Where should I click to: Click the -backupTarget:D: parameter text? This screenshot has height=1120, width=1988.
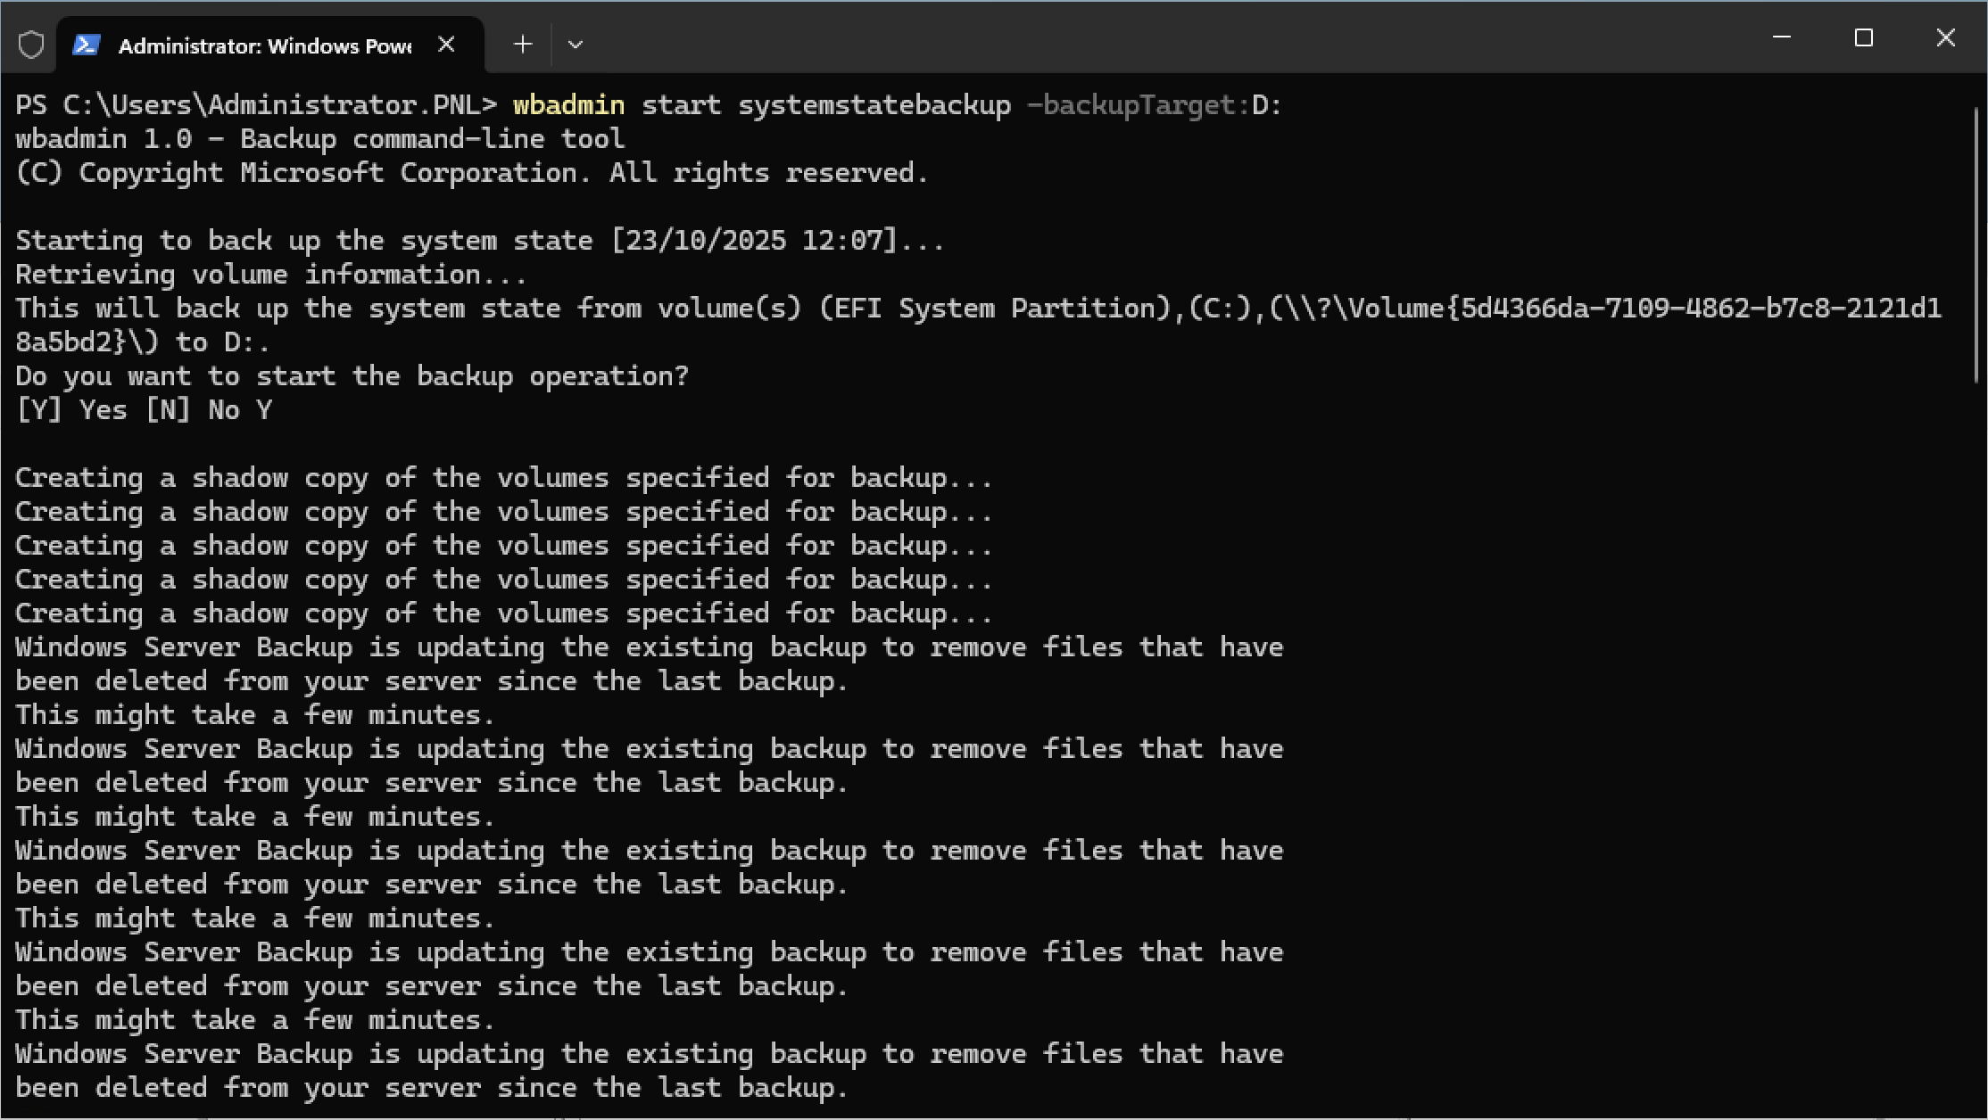click(1154, 105)
